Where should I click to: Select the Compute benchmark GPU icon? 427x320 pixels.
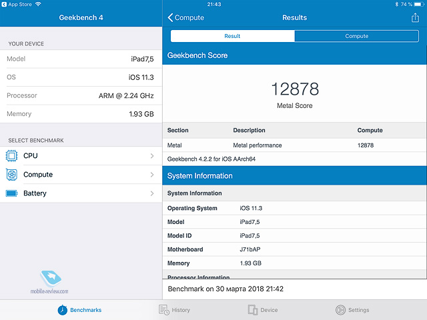(11, 175)
